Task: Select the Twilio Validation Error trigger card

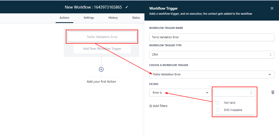Action: (x=102, y=37)
